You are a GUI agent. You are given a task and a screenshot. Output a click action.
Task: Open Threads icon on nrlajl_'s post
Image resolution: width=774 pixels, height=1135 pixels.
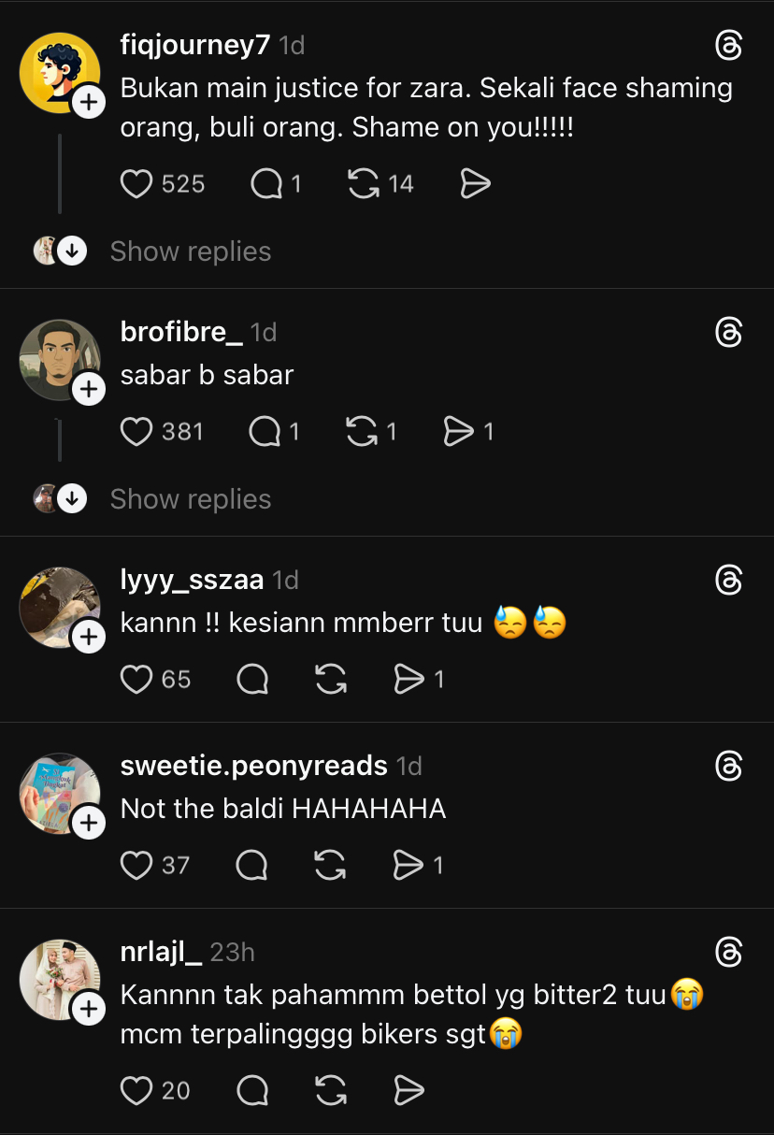(728, 953)
